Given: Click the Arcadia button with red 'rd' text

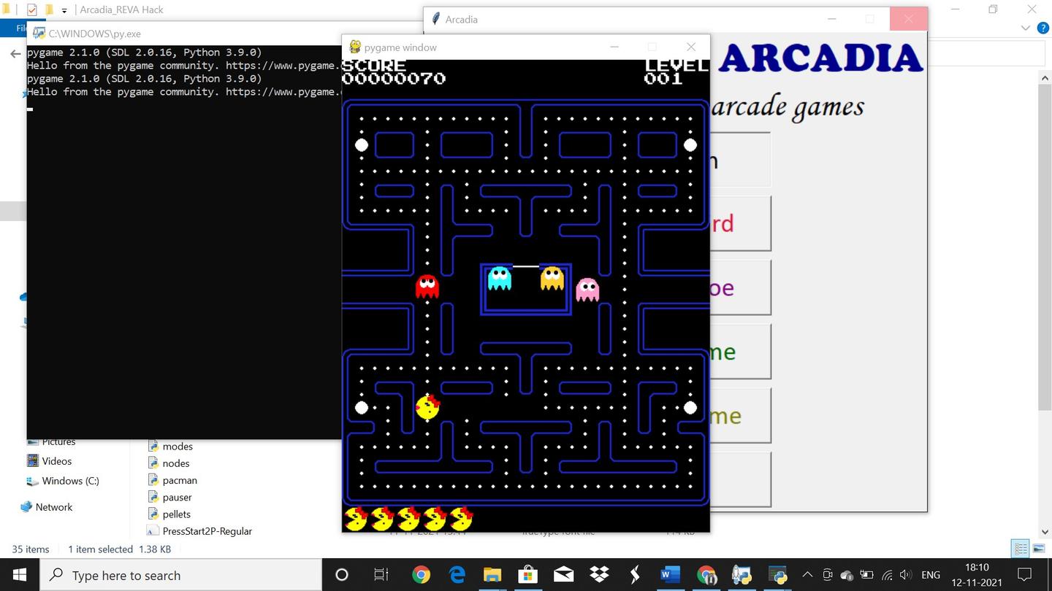Looking at the screenshot, I should pyautogui.click(x=739, y=223).
